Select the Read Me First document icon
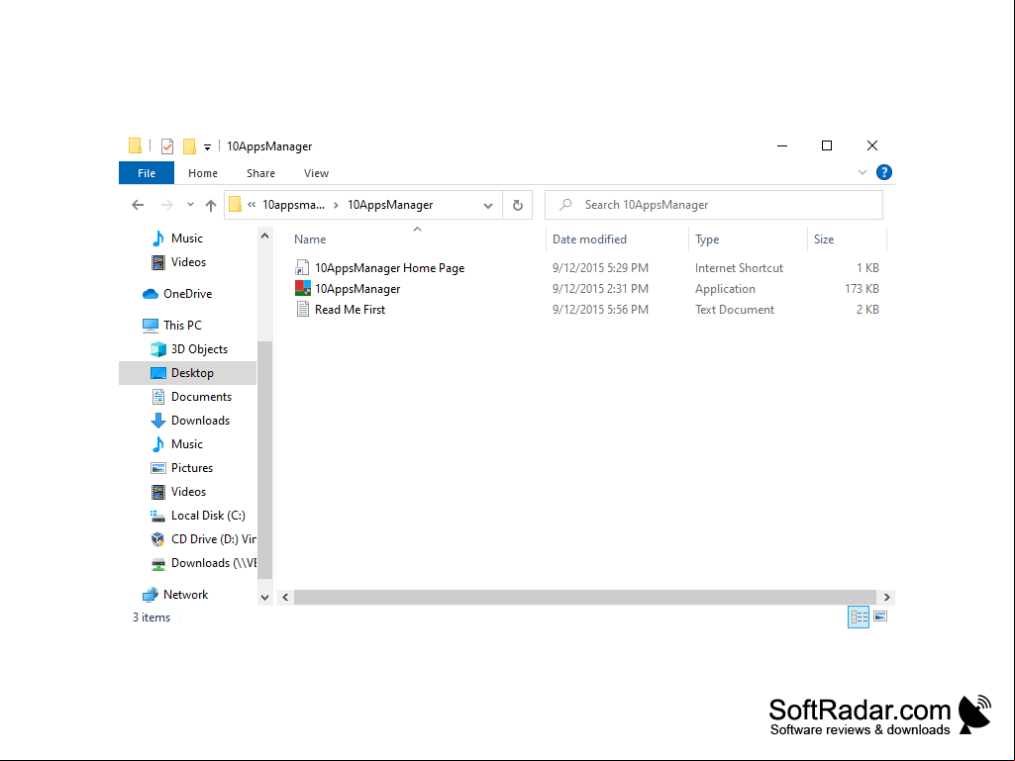 [302, 309]
